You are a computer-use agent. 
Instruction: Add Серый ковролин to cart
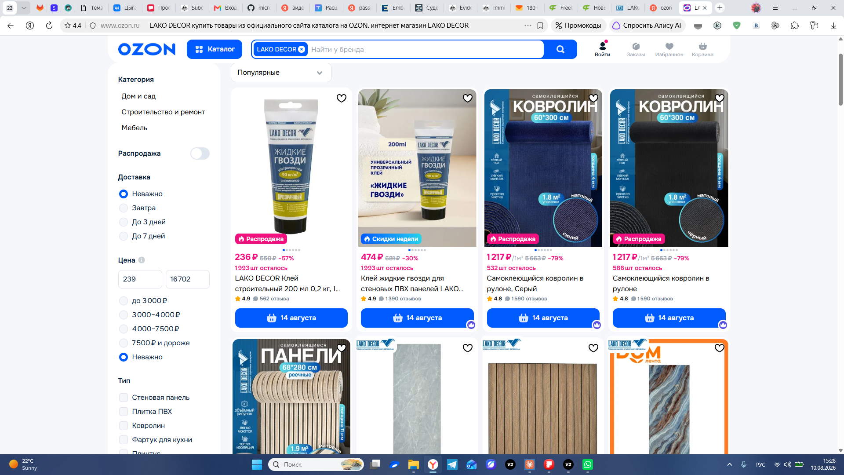tap(543, 318)
